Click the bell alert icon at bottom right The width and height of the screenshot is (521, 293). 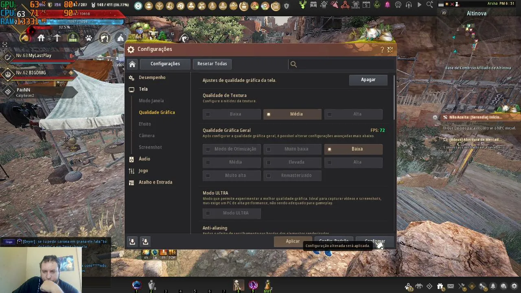click(x=493, y=286)
